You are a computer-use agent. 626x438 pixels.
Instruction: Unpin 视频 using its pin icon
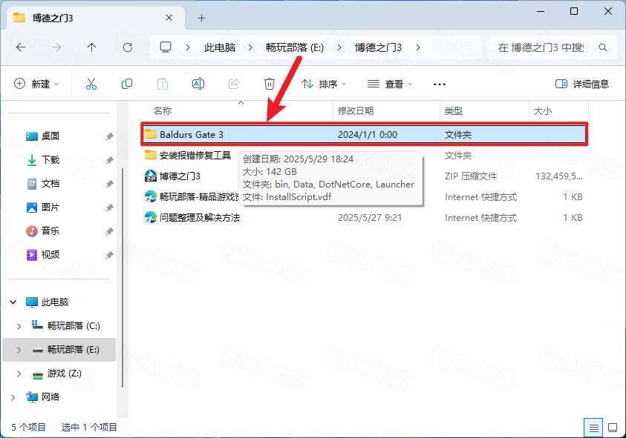tap(109, 255)
